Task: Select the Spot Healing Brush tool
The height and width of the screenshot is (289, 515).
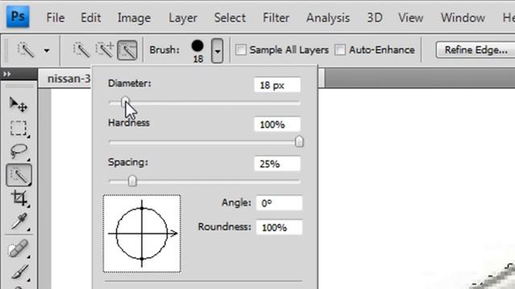Action: click(x=18, y=249)
